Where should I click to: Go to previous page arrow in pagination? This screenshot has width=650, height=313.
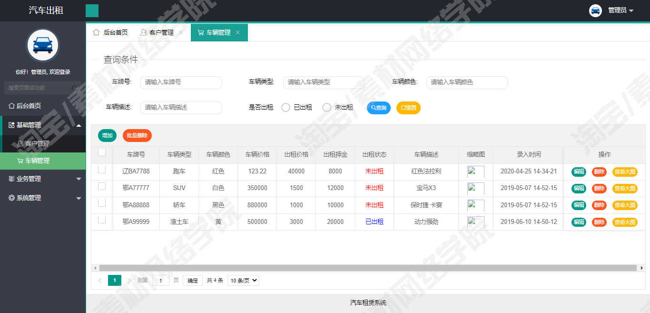(x=100, y=281)
